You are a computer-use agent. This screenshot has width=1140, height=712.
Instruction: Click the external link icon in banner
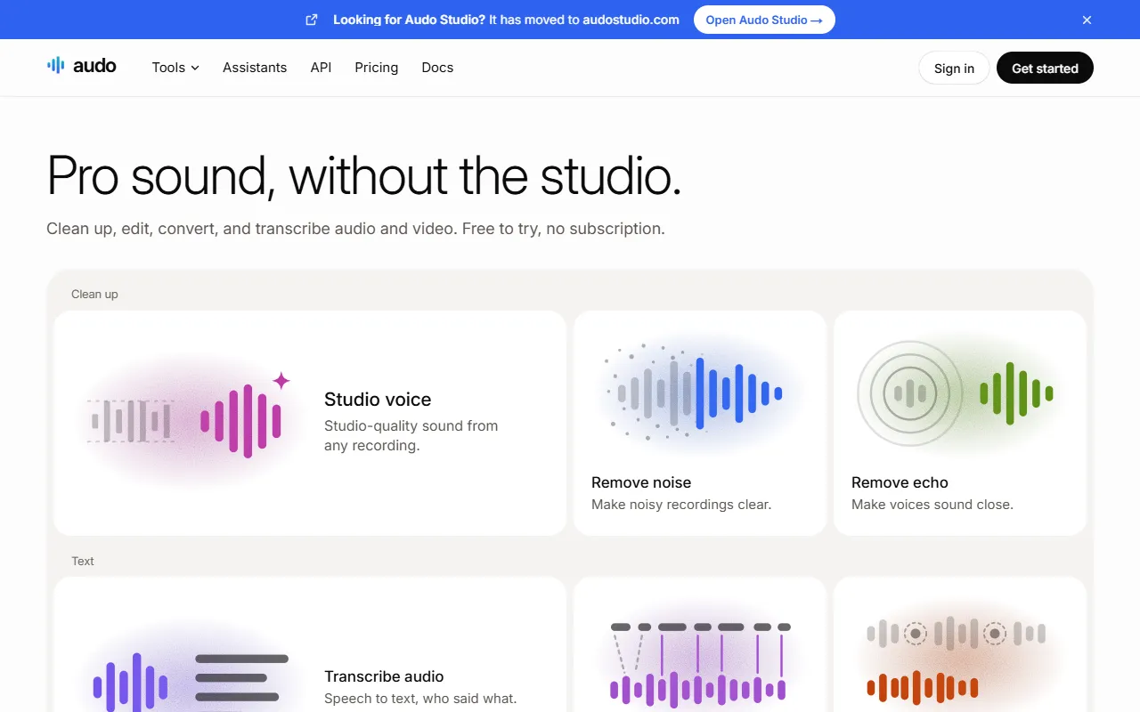coord(312,20)
